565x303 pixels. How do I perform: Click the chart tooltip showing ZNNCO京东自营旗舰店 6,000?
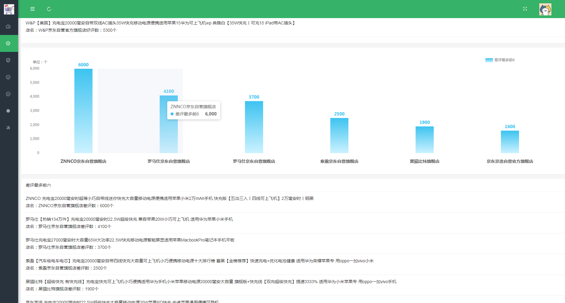tap(194, 110)
